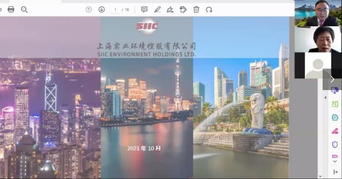Select top participant video with mountain background
Viewport: 342px width, 179px height.
point(318,13)
